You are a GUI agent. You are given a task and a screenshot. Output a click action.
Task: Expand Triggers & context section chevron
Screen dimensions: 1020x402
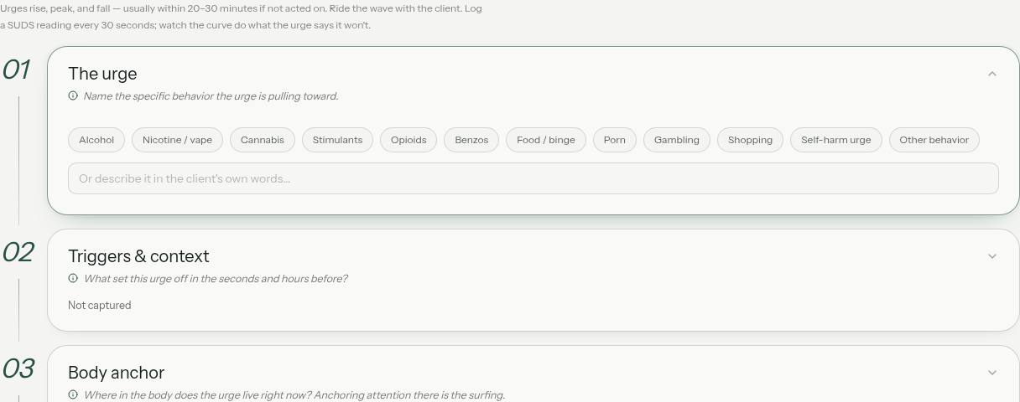(992, 256)
